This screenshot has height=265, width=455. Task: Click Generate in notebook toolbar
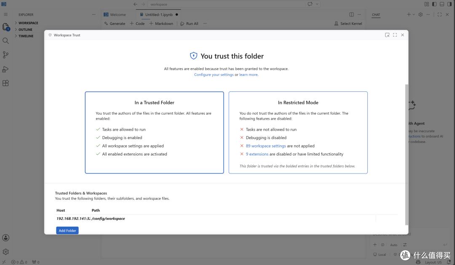click(115, 24)
